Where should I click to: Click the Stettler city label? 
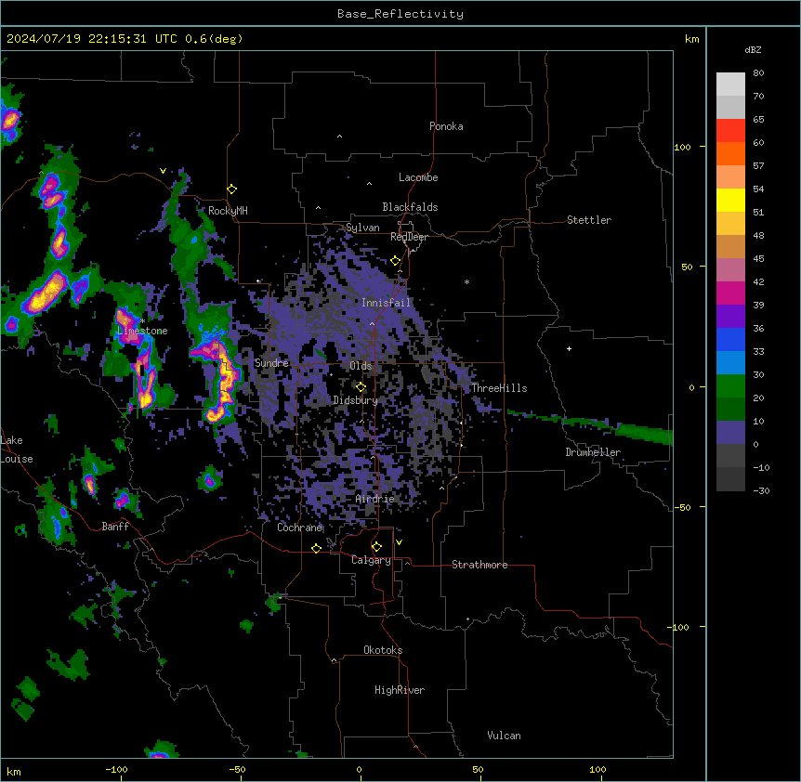589,220
